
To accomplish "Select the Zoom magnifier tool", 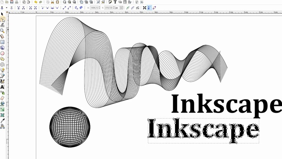I will [x=2, y=31].
